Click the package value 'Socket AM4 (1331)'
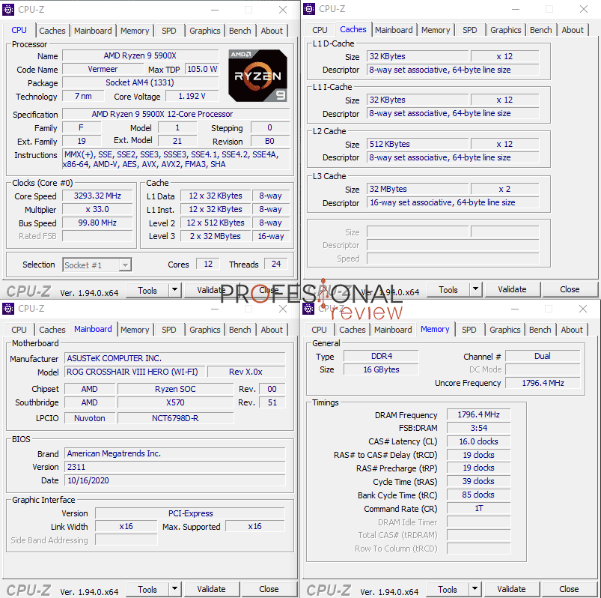Screen dimensions: 601x598 tap(140, 82)
